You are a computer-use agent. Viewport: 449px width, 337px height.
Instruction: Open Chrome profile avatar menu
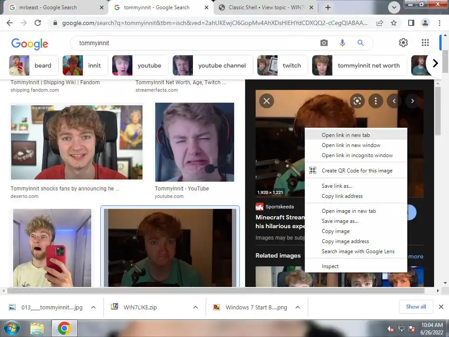(425, 23)
